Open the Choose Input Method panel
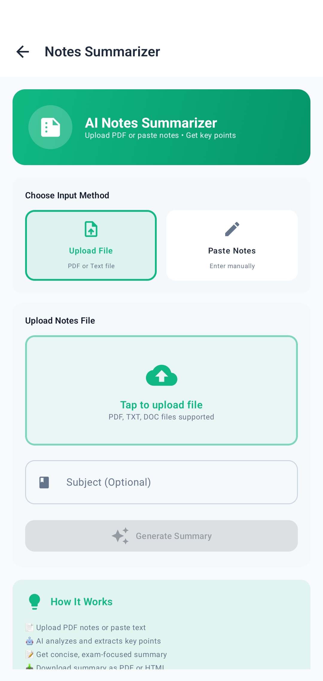323x681 pixels. (67, 195)
